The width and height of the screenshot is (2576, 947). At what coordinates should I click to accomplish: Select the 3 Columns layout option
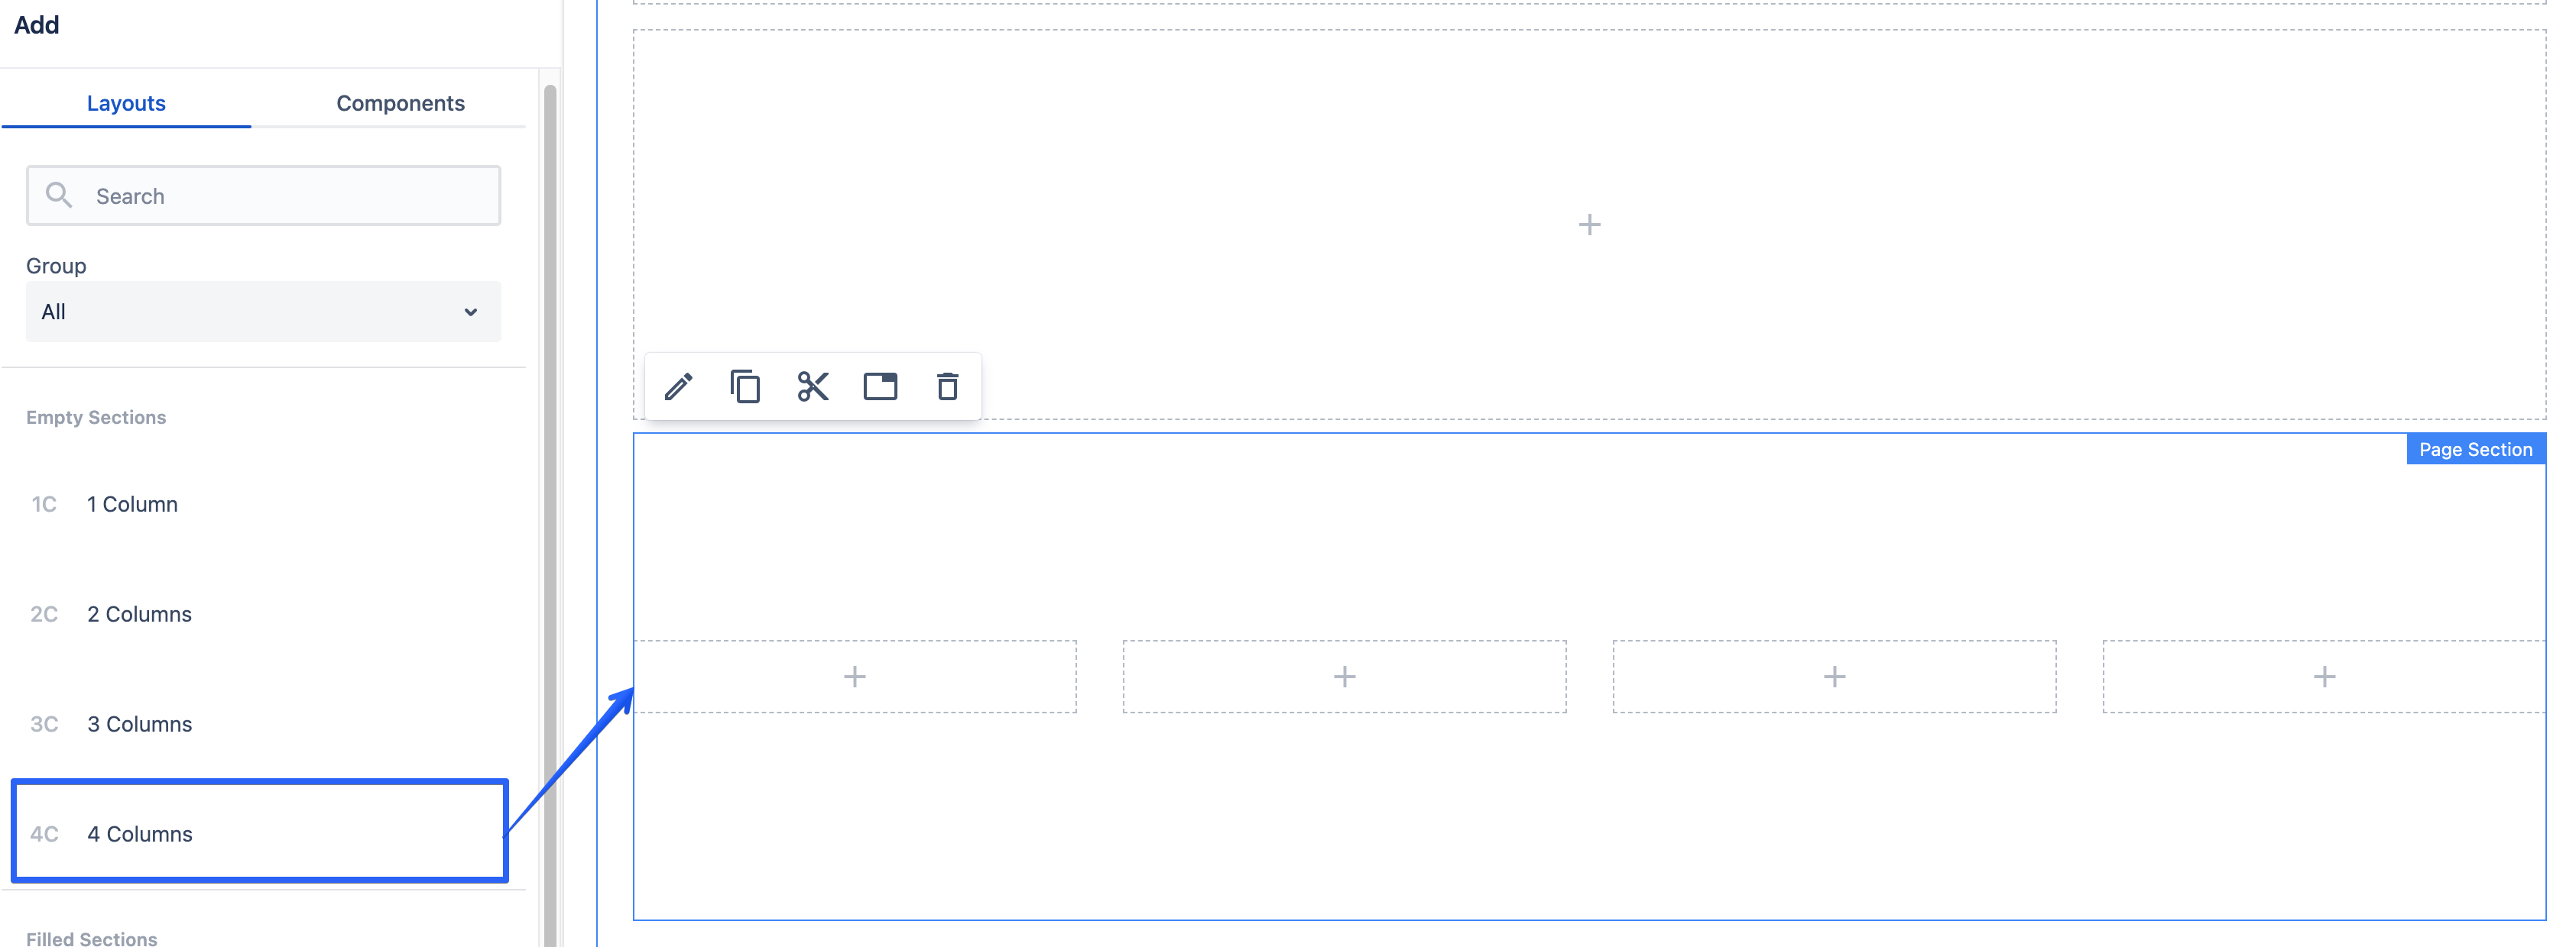coord(140,722)
